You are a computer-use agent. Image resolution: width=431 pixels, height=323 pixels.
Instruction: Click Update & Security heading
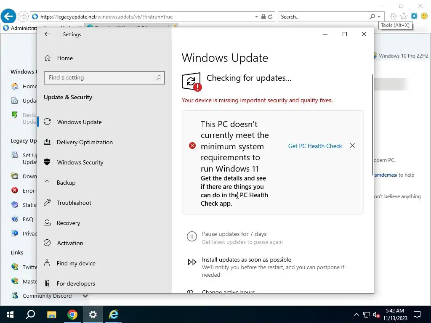click(68, 97)
